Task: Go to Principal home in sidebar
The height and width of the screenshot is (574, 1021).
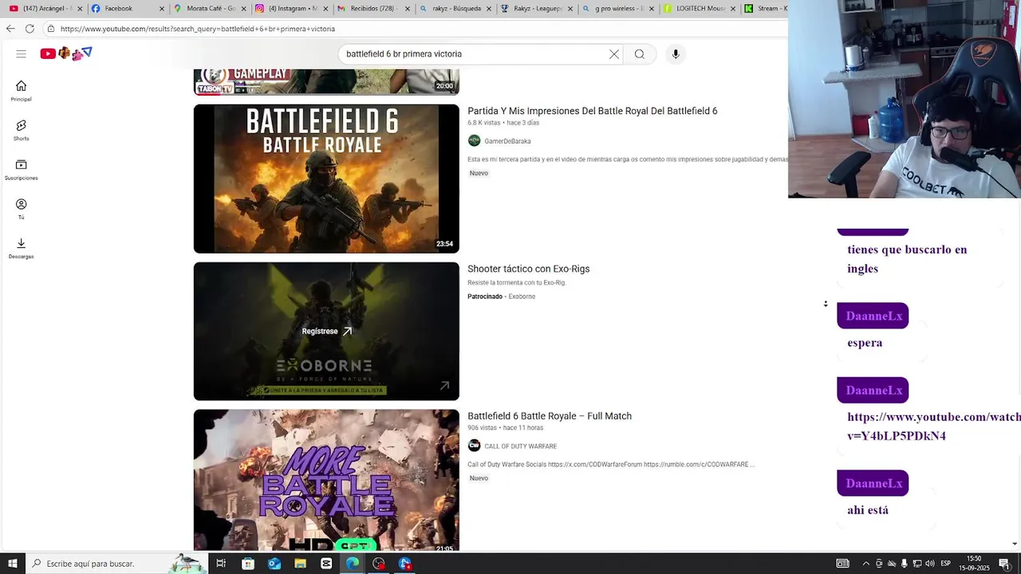Action: (21, 91)
